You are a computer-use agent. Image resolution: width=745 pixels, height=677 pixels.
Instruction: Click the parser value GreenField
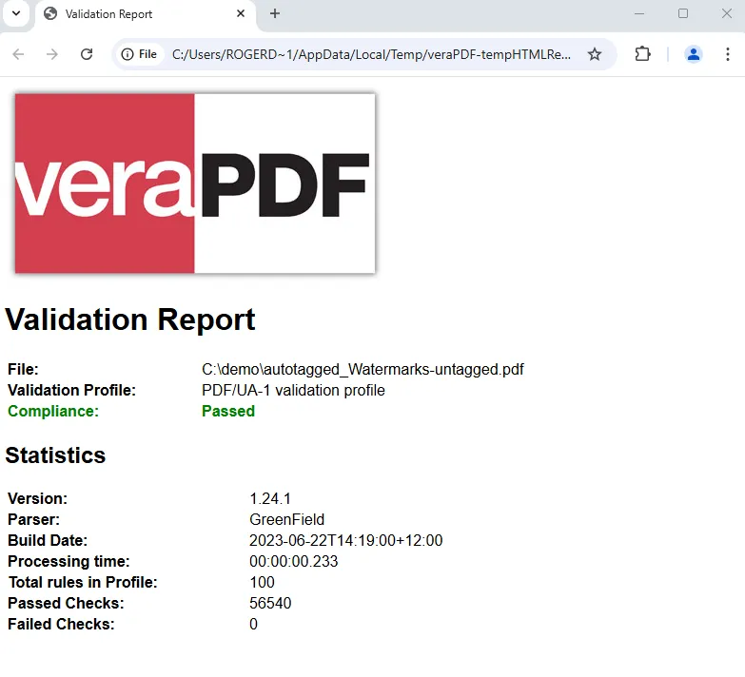(x=287, y=519)
